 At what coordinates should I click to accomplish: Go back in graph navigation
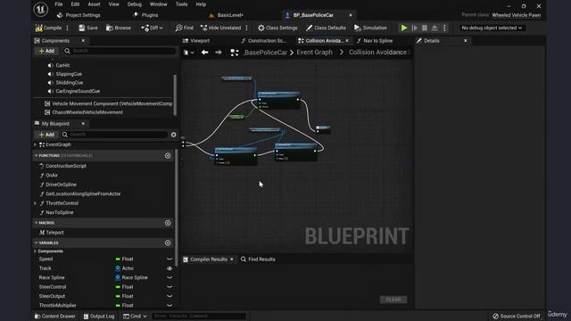tap(204, 53)
